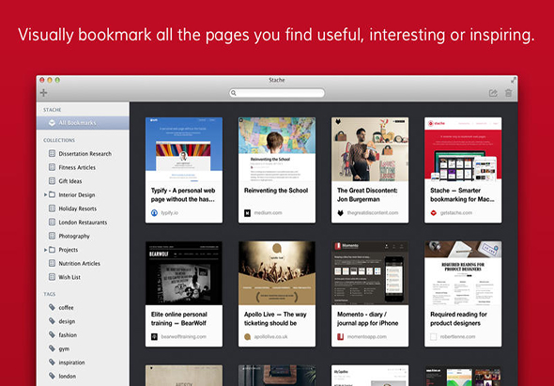Click the Nutrition Articles collection icon
The height and width of the screenshot is (386, 554).
(x=52, y=263)
